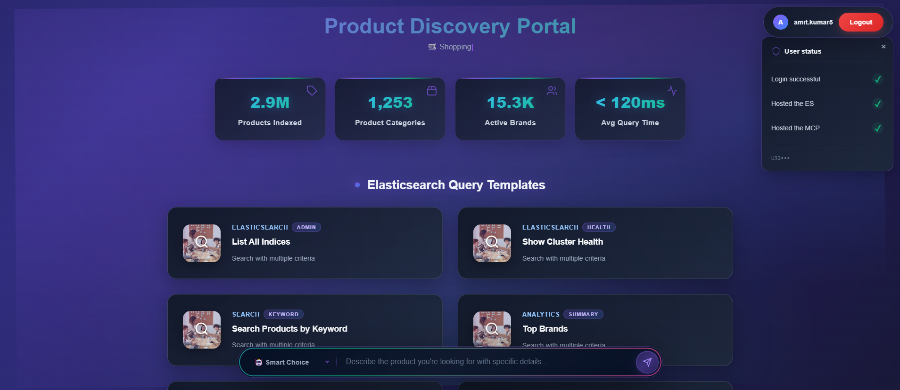Click the SUMMARY tag badge

(x=583, y=314)
